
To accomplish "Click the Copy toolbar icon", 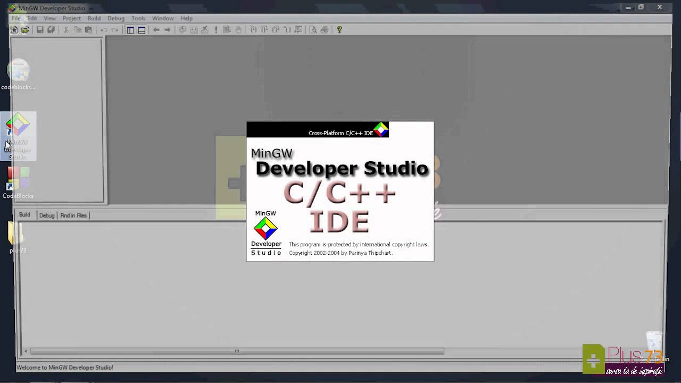I will click(77, 30).
